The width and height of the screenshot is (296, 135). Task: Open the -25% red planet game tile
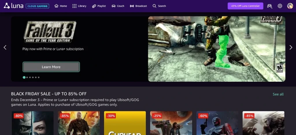(171, 123)
